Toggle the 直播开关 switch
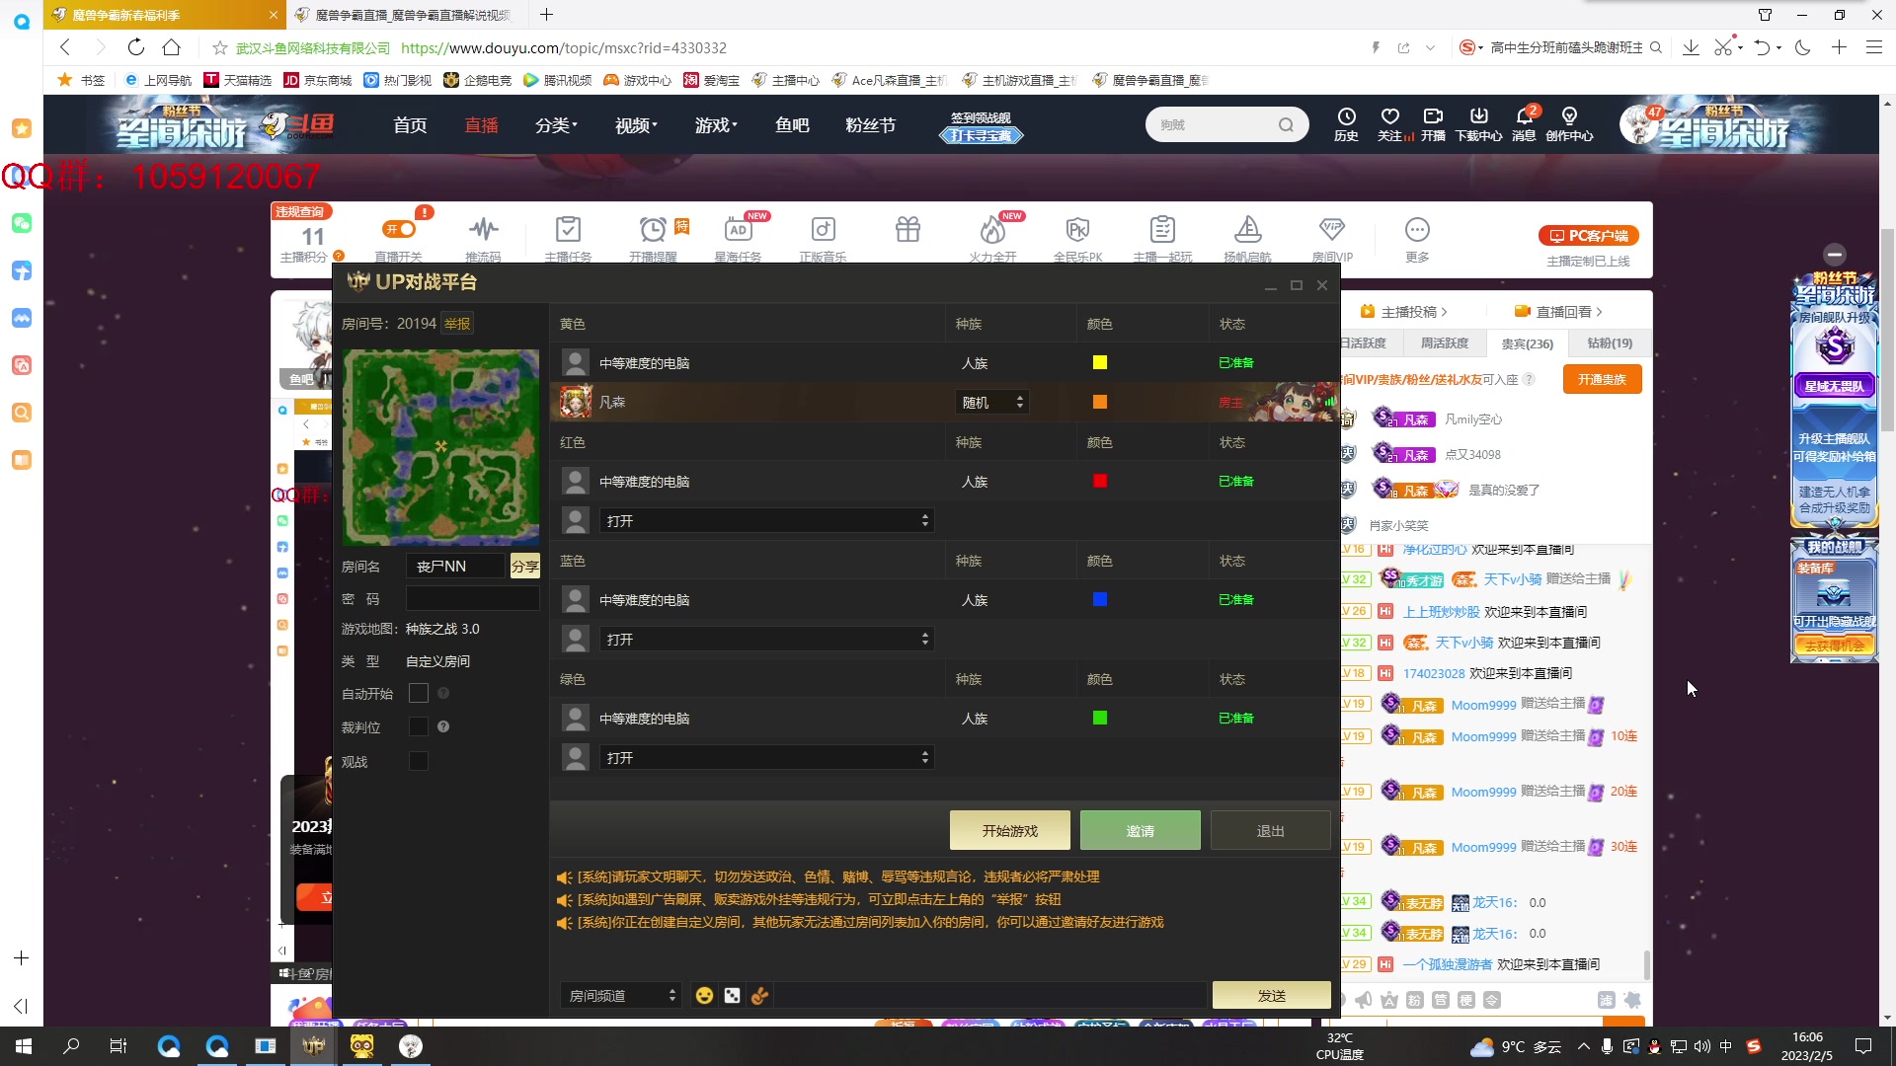This screenshot has width=1896, height=1066. coord(399,229)
